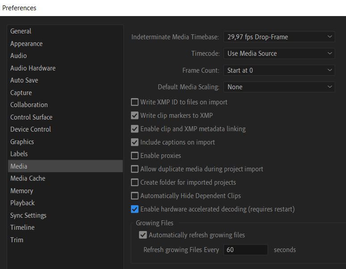Click the Refresh growing Files seconds field

pos(245,250)
